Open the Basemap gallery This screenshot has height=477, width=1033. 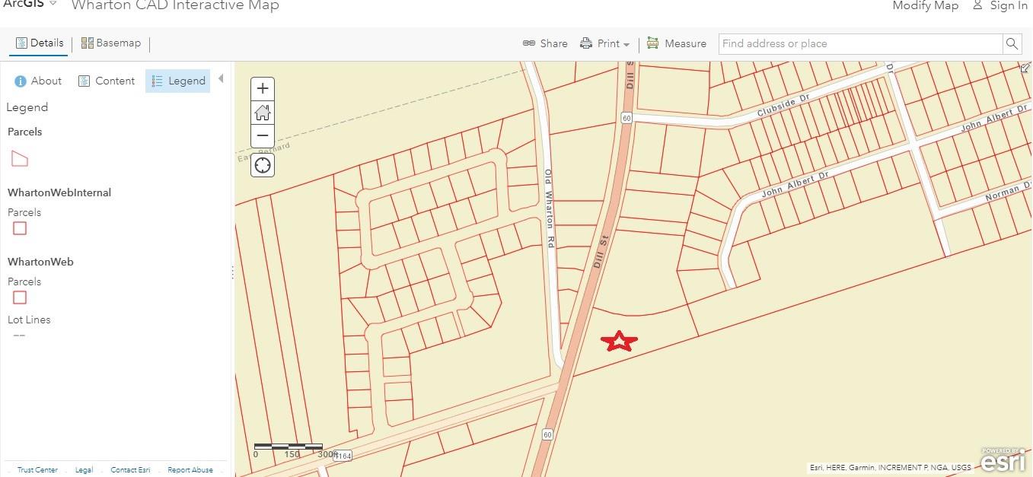111,43
